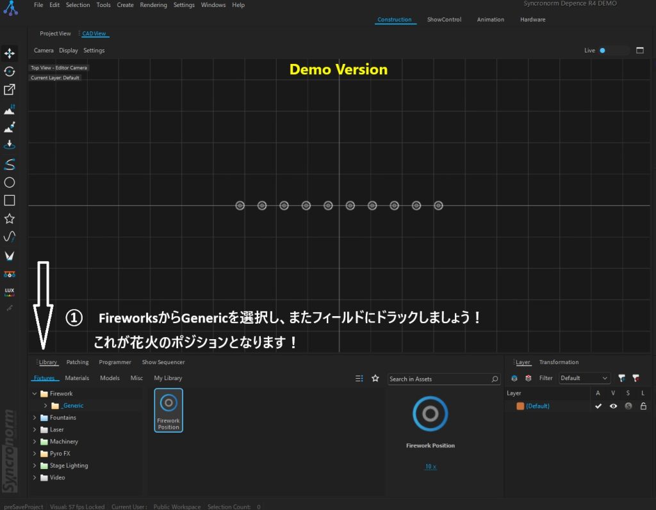Switch to the ShowControl tab
Screen dimensions: 656x510
click(x=444, y=20)
